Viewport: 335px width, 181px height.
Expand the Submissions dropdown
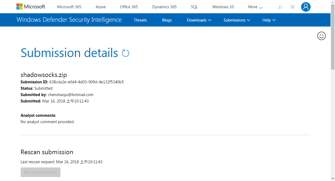pyautogui.click(x=237, y=20)
